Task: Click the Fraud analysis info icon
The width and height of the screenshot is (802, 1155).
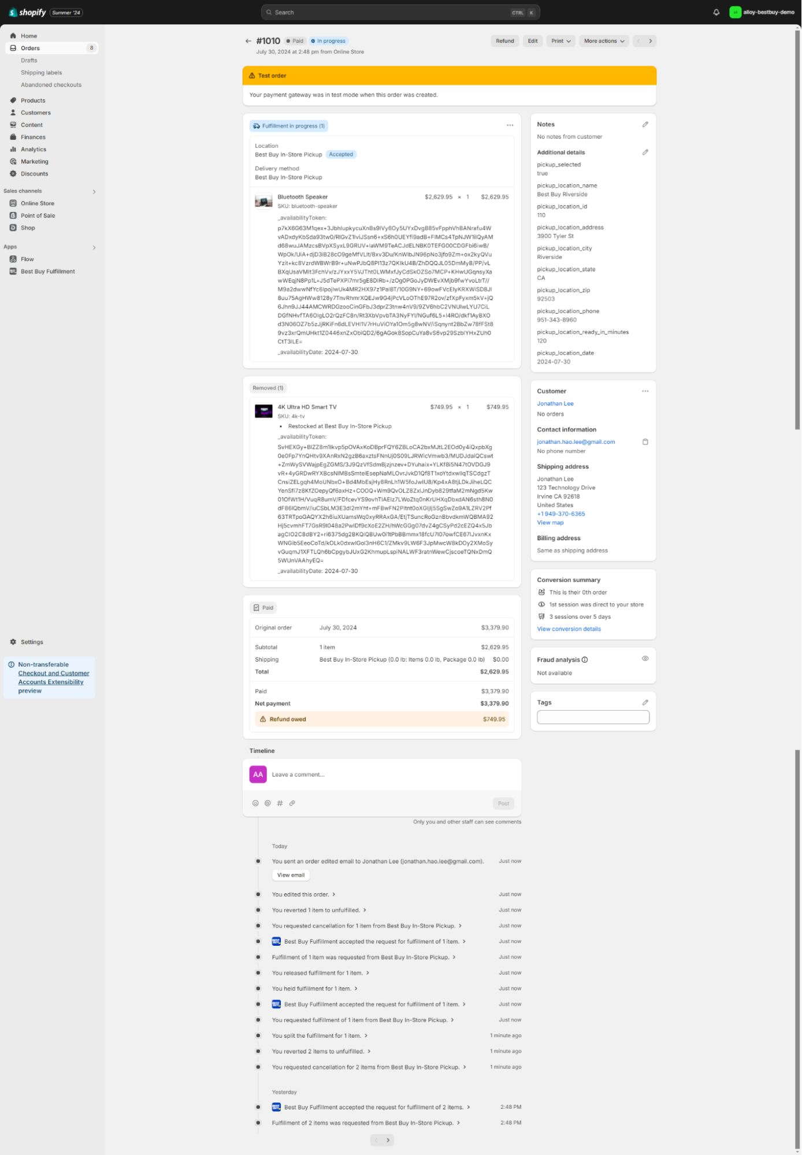Action: (585, 660)
